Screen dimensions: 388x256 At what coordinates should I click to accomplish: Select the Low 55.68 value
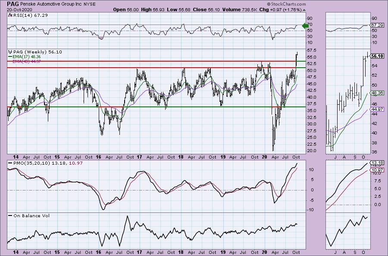tap(178, 9)
